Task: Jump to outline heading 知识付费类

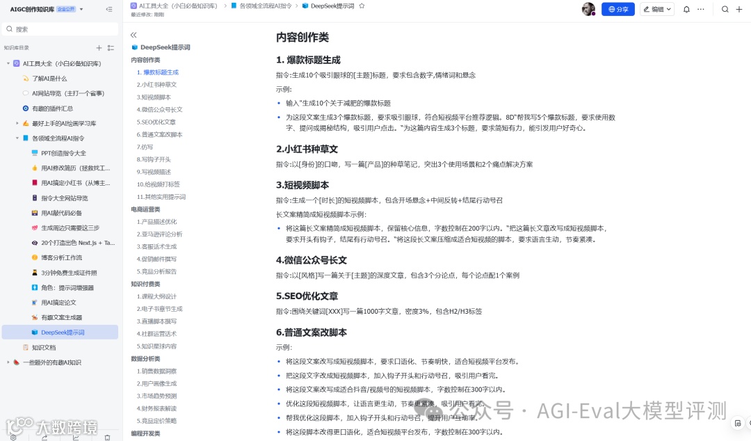Action: click(145, 284)
